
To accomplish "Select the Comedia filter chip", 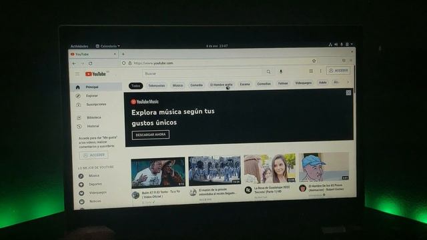I will tap(196, 85).
